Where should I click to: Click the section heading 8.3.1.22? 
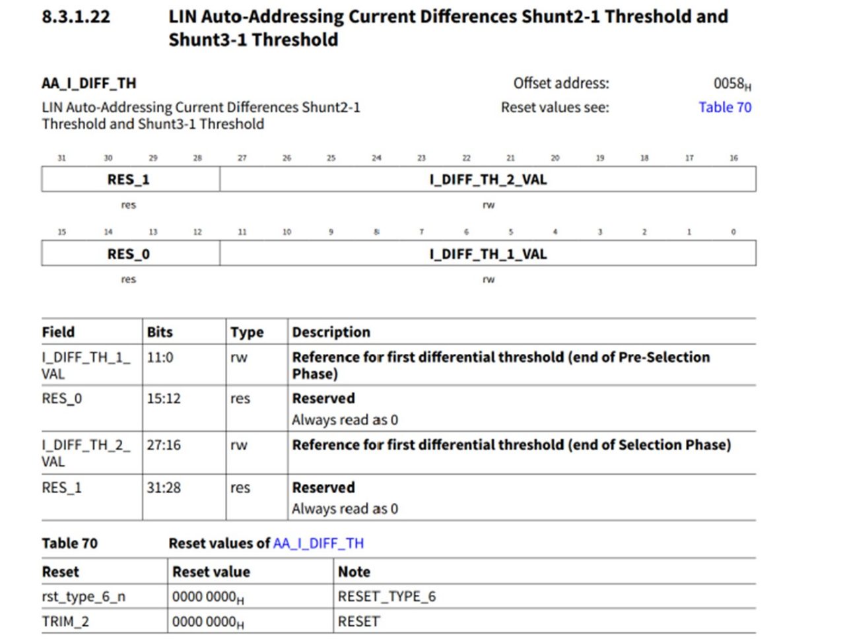pyautogui.click(x=76, y=17)
